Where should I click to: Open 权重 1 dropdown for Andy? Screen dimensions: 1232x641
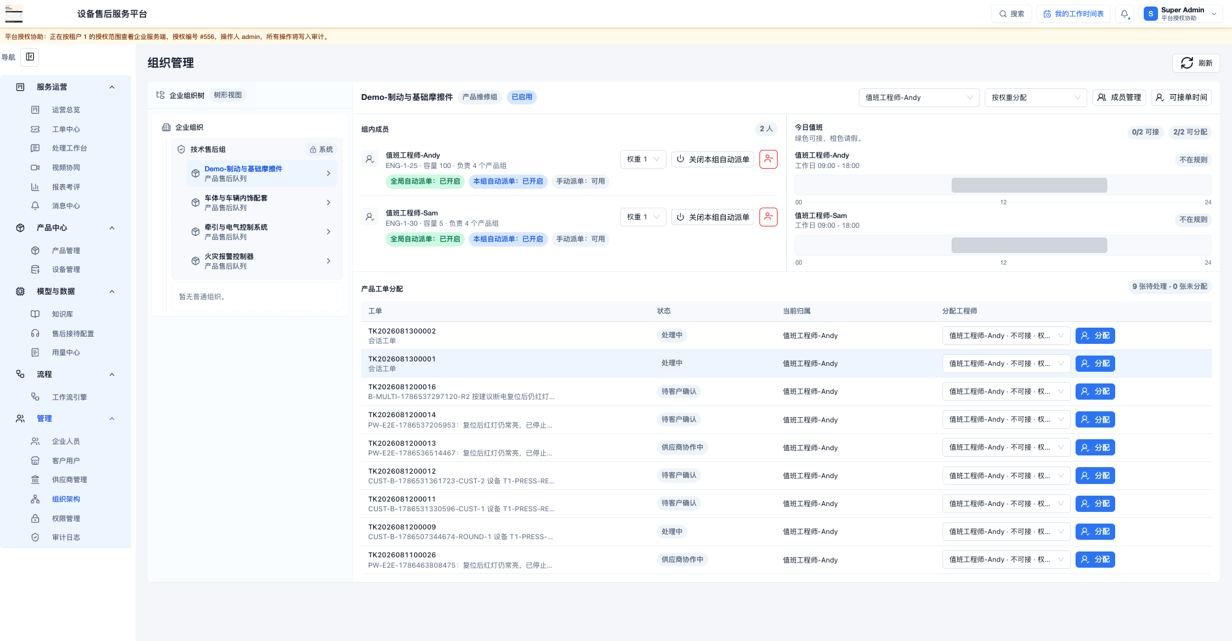click(643, 159)
